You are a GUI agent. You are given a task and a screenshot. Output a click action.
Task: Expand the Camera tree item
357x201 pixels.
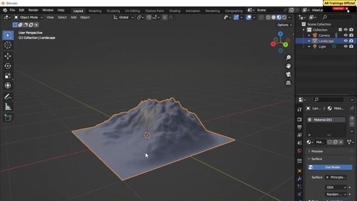tap(309, 35)
